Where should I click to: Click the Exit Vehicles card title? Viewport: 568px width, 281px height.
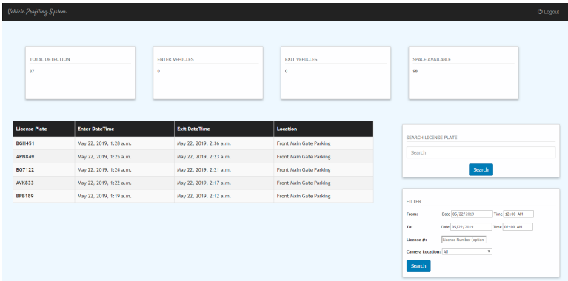point(301,59)
